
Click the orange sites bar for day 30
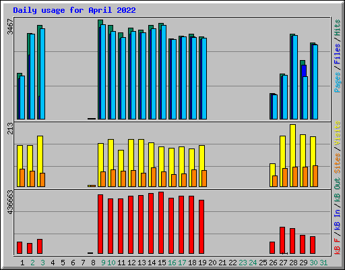pyautogui.click(x=315, y=176)
